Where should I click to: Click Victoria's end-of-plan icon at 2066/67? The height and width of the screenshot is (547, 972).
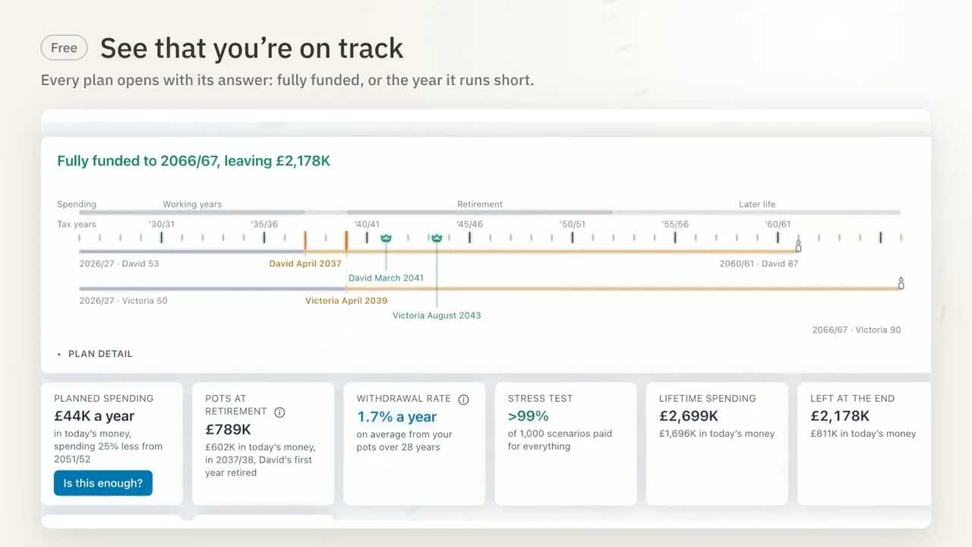click(x=901, y=283)
